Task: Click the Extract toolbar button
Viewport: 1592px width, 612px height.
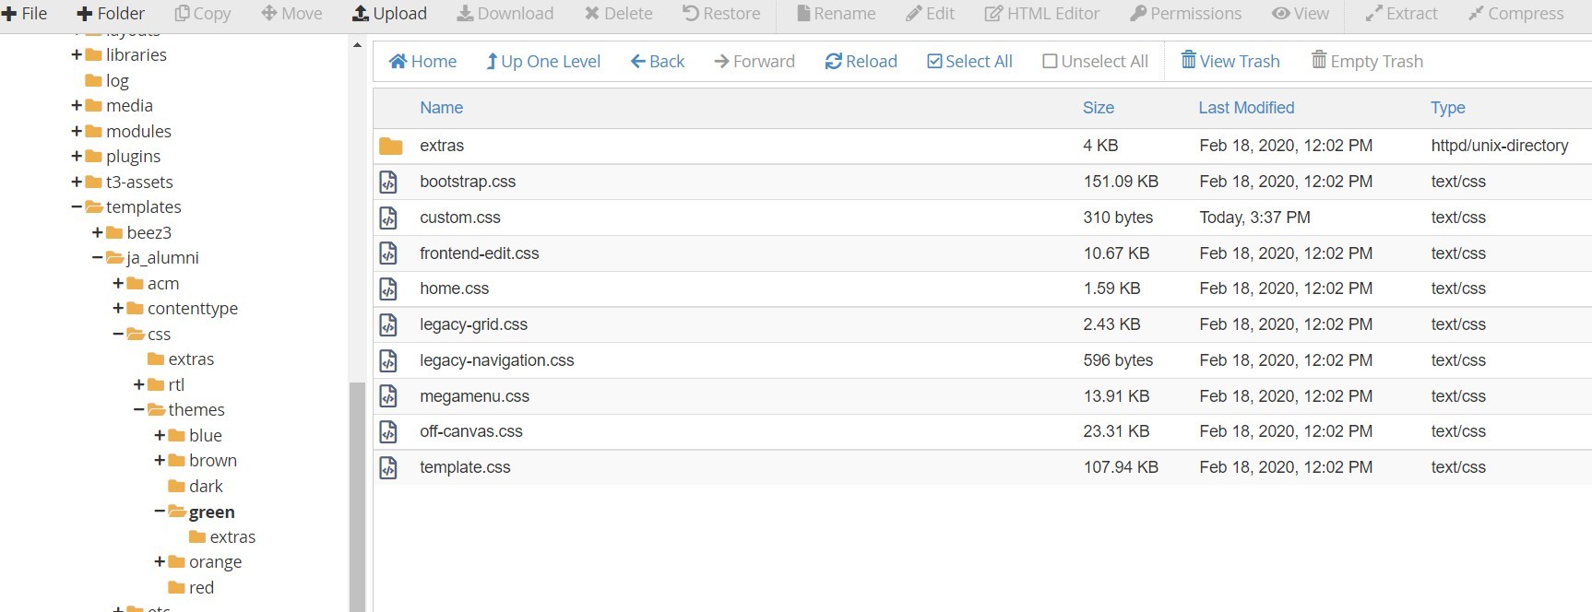Action: (x=1401, y=14)
